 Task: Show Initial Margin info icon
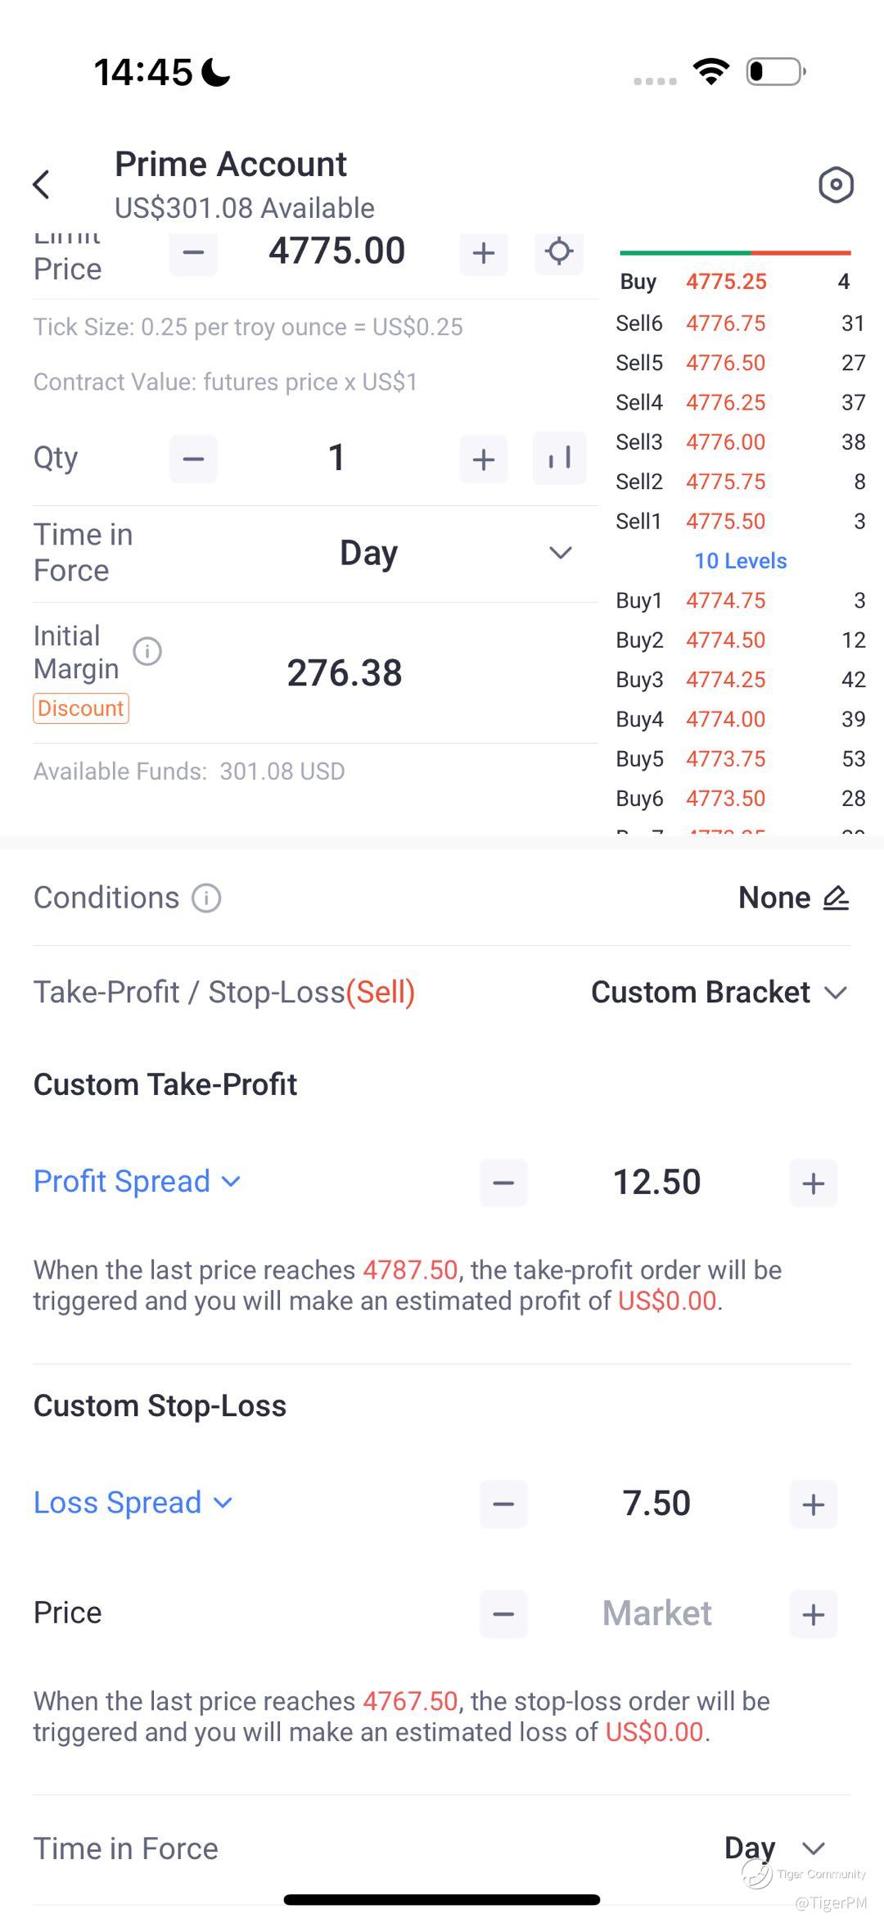point(147,652)
